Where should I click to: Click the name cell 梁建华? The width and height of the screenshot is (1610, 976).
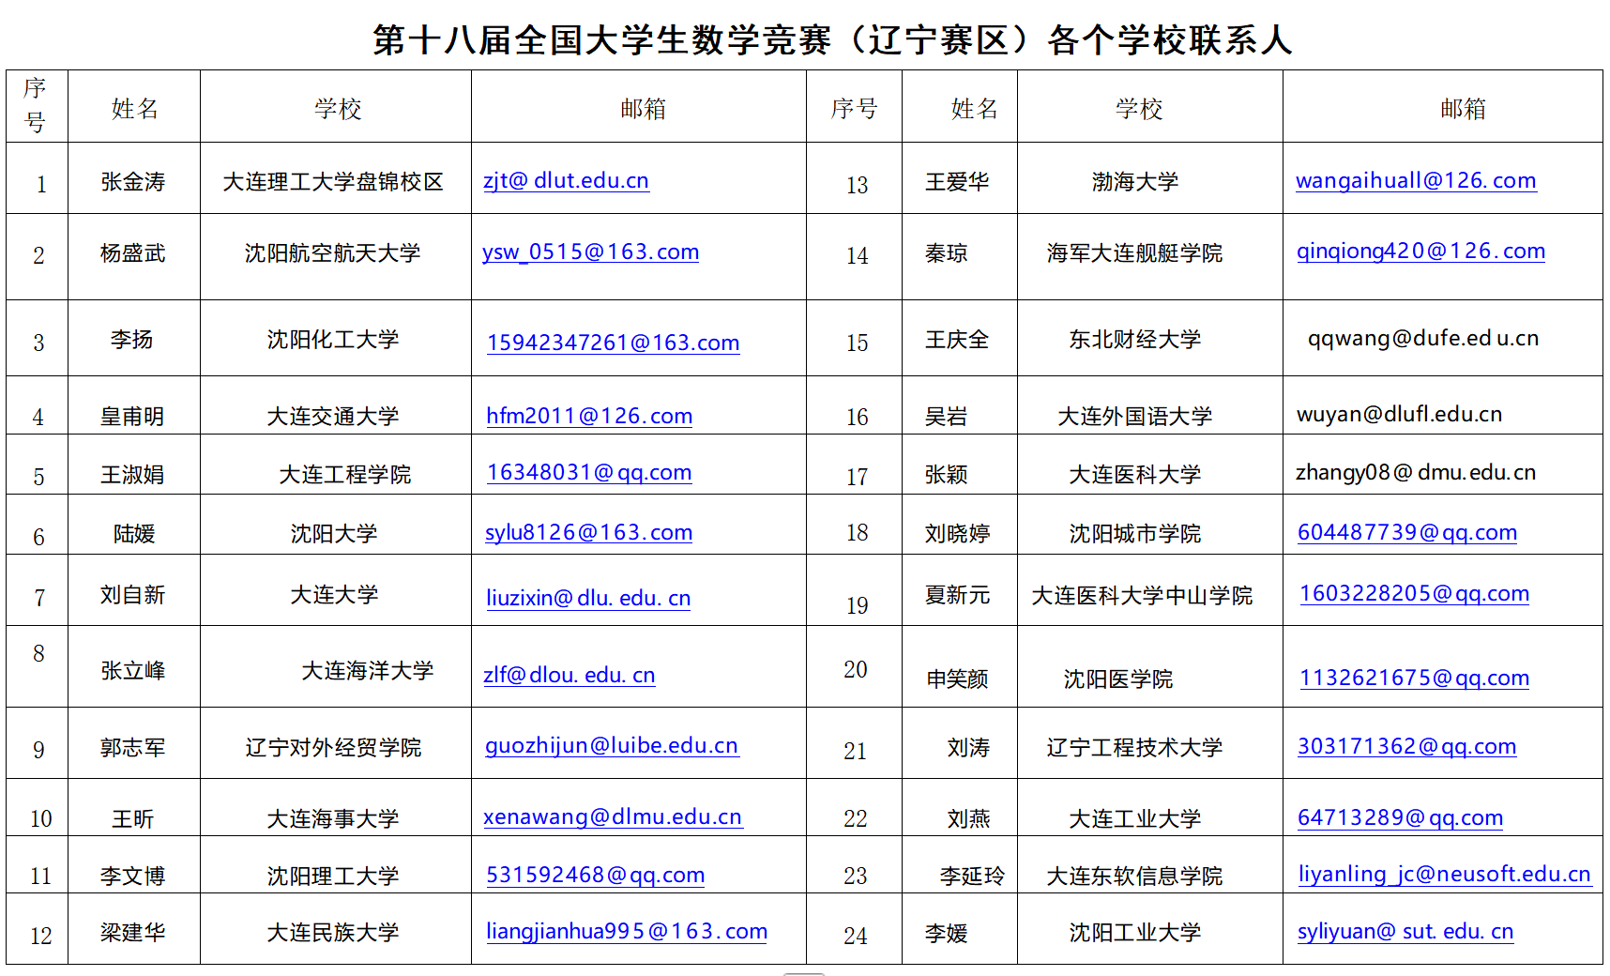[x=133, y=933]
